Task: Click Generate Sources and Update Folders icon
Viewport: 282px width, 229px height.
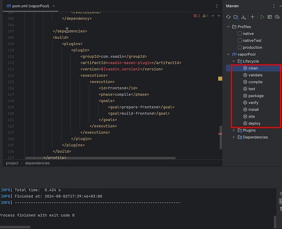Action: (x=236, y=17)
